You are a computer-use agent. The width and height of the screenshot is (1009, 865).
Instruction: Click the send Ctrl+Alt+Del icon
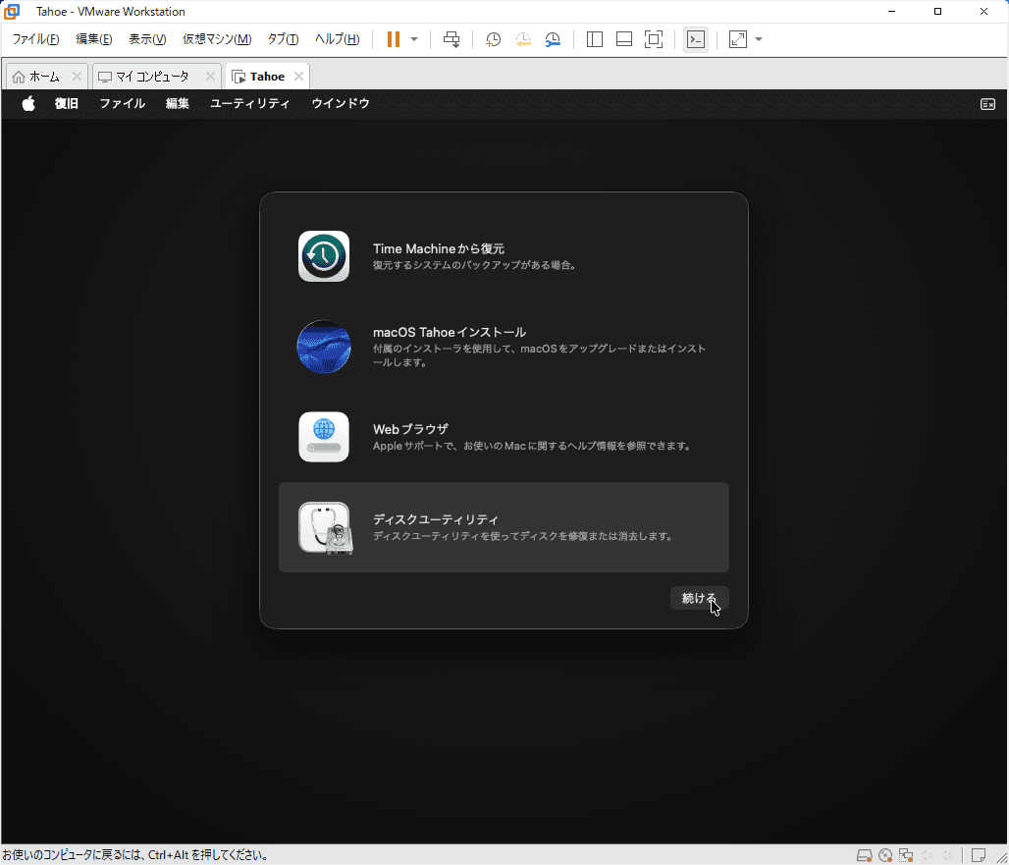coord(451,39)
